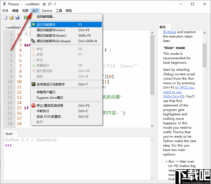211x184 pixels.
Task: Click the Shell scrollbar down arrow
Action: point(152,178)
